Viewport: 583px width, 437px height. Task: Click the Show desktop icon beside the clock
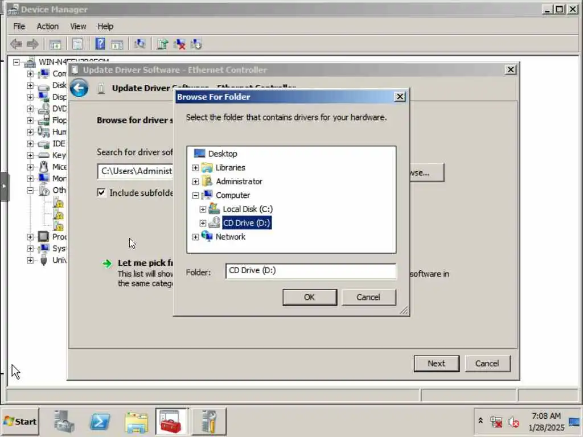(575, 422)
